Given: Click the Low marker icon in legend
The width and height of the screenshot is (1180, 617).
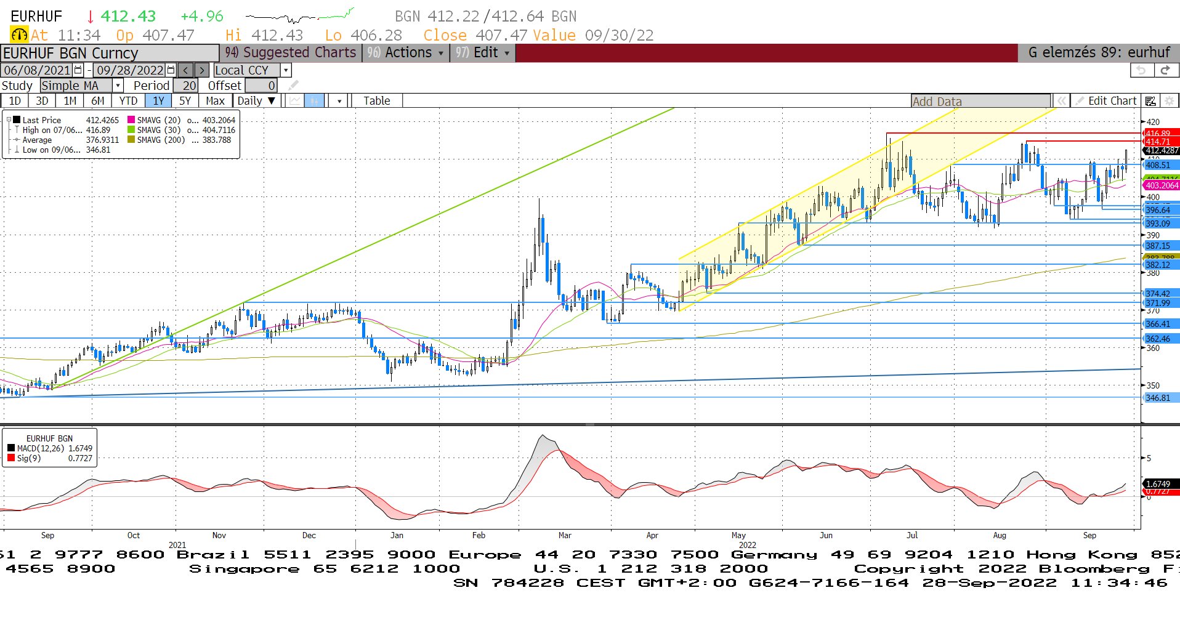Looking at the screenshot, I should click(x=17, y=150).
